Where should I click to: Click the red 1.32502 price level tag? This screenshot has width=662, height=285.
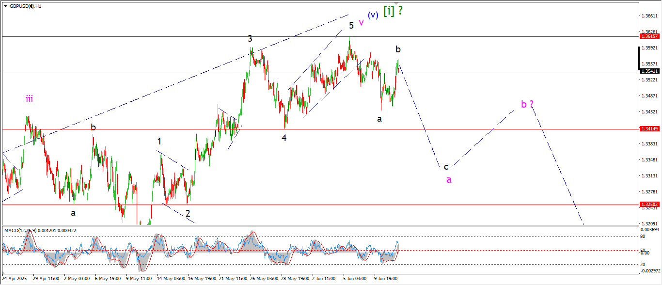click(649, 205)
